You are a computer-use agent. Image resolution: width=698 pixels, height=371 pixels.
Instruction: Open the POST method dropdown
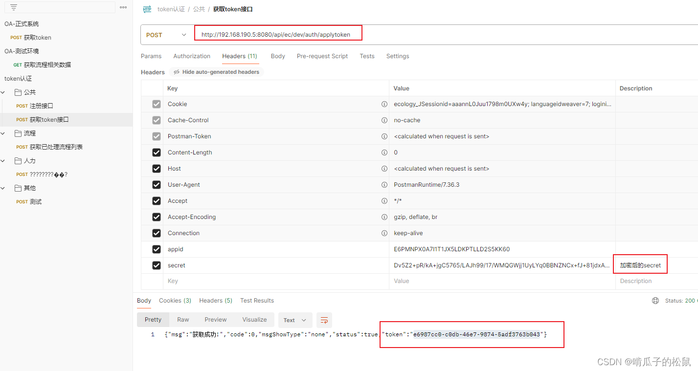pyautogui.click(x=166, y=35)
